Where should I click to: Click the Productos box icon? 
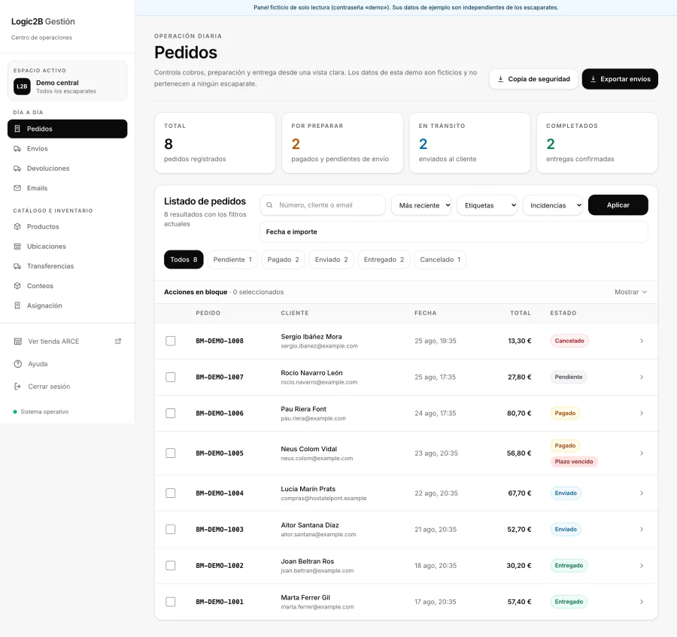click(x=17, y=226)
